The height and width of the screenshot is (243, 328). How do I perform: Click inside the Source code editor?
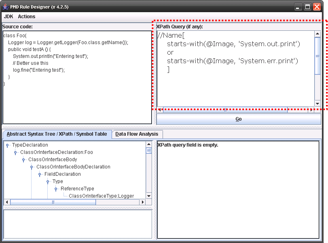77,101
